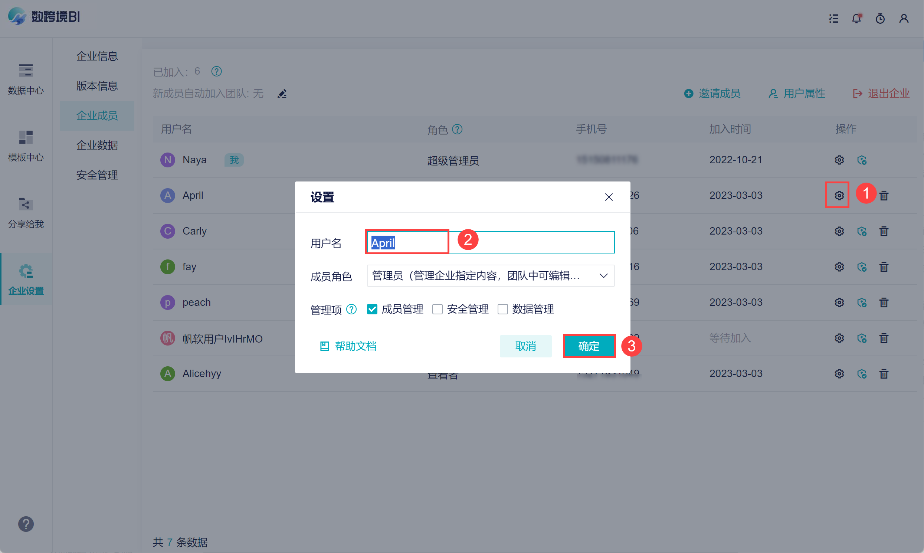Edit auto-join team with pencil icon
This screenshot has height=553, width=924.
tap(282, 94)
